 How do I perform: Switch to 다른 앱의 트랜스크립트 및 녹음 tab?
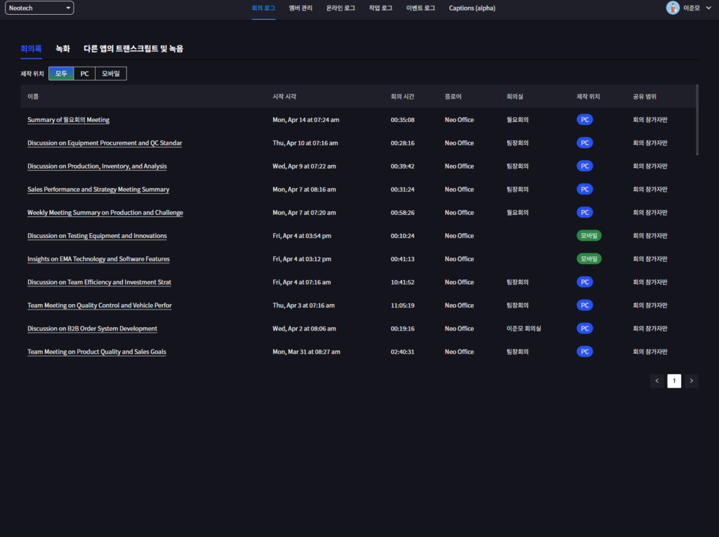click(x=133, y=48)
